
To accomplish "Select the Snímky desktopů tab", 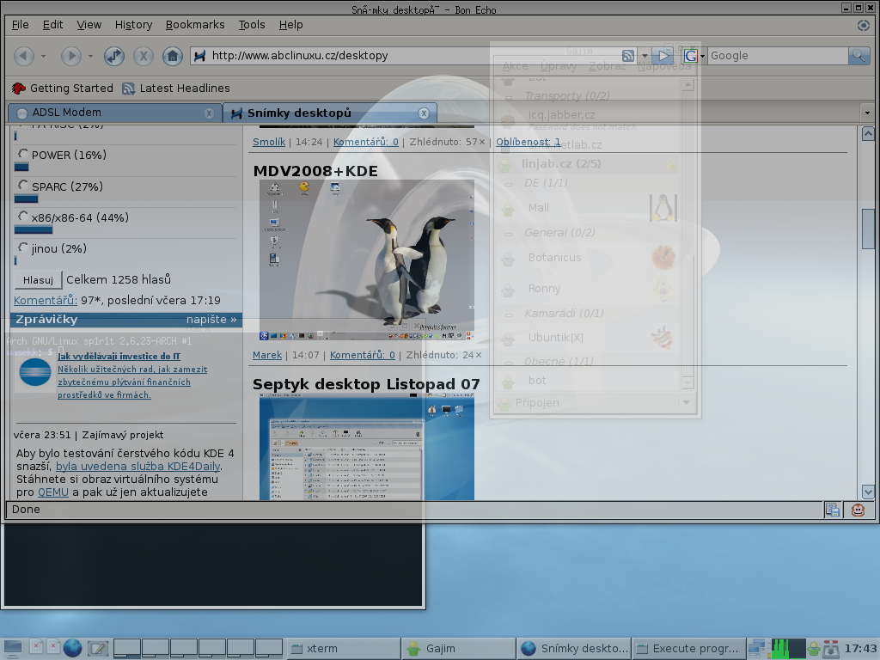I will tap(330, 113).
